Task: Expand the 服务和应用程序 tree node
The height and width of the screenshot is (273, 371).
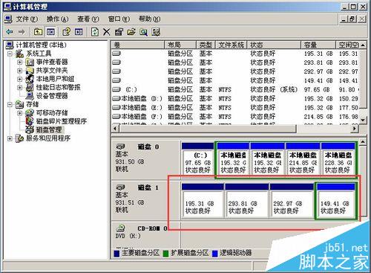Action: [10, 138]
